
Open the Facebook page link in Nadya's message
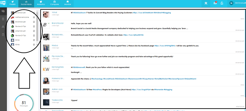tap(165, 46)
